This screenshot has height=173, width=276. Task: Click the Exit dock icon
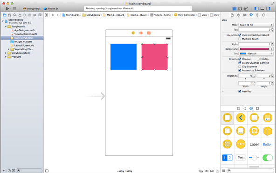(149, 33)
